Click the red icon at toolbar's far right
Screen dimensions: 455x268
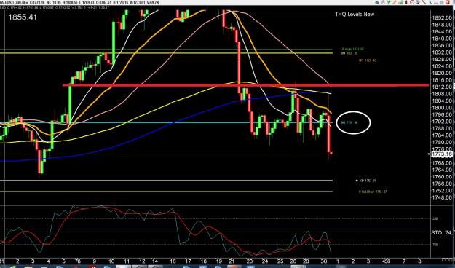click(448, 2)
